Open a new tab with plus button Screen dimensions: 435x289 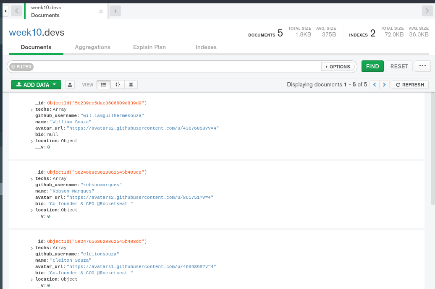(115, 11)
